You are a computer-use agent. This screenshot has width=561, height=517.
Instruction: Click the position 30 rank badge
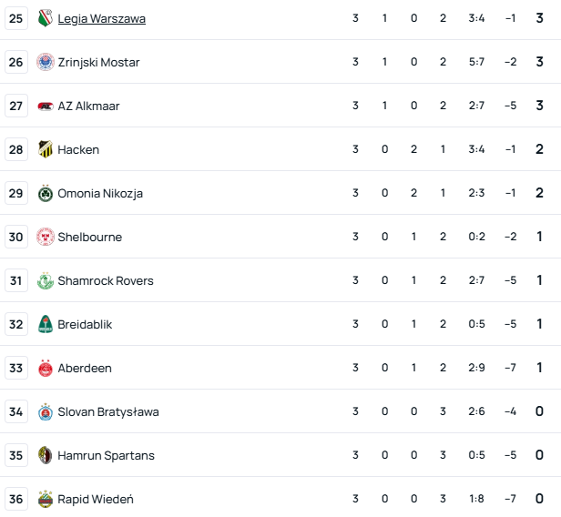click(15, 237)
